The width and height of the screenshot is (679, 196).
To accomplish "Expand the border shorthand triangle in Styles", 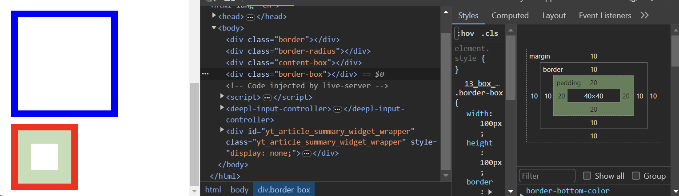I will coord(490,192).
